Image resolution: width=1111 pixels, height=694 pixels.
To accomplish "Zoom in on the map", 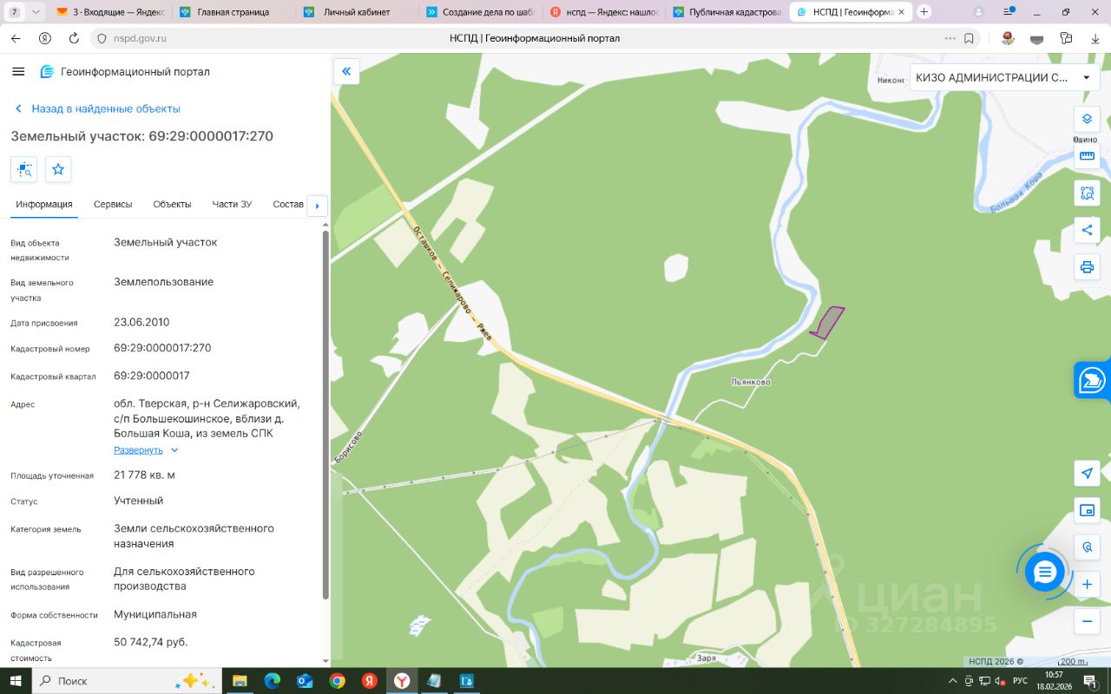I will click(1087, 585).
